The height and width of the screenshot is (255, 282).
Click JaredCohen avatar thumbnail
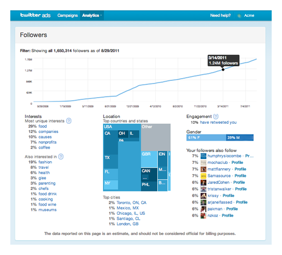pyautogui.click(x=203, y=182)
